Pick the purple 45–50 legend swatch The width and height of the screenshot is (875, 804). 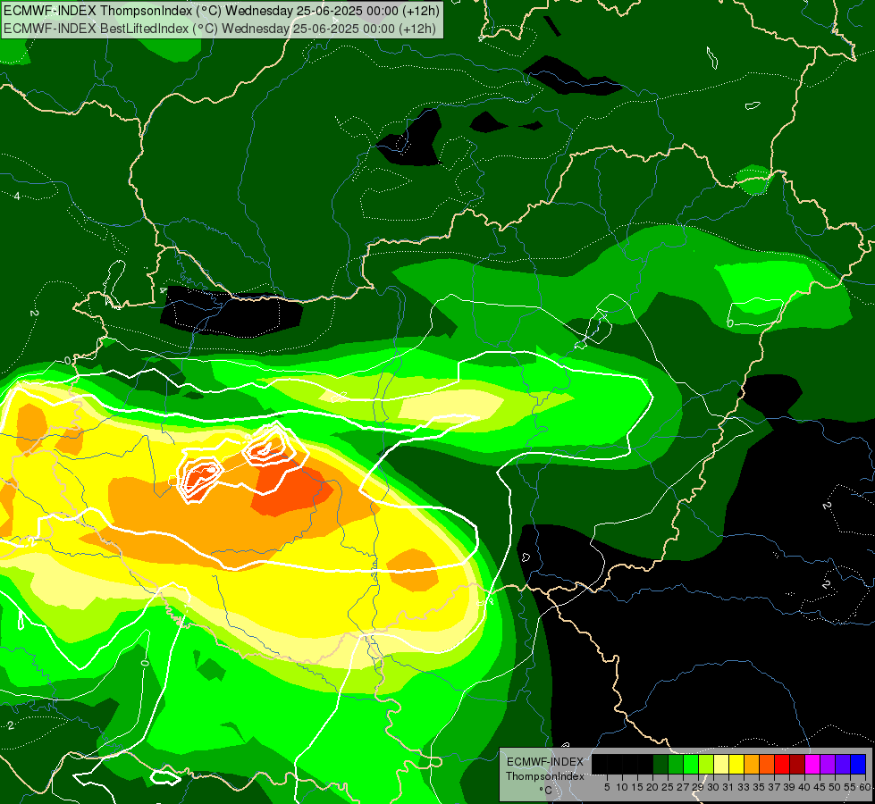[x=828, y=764]
